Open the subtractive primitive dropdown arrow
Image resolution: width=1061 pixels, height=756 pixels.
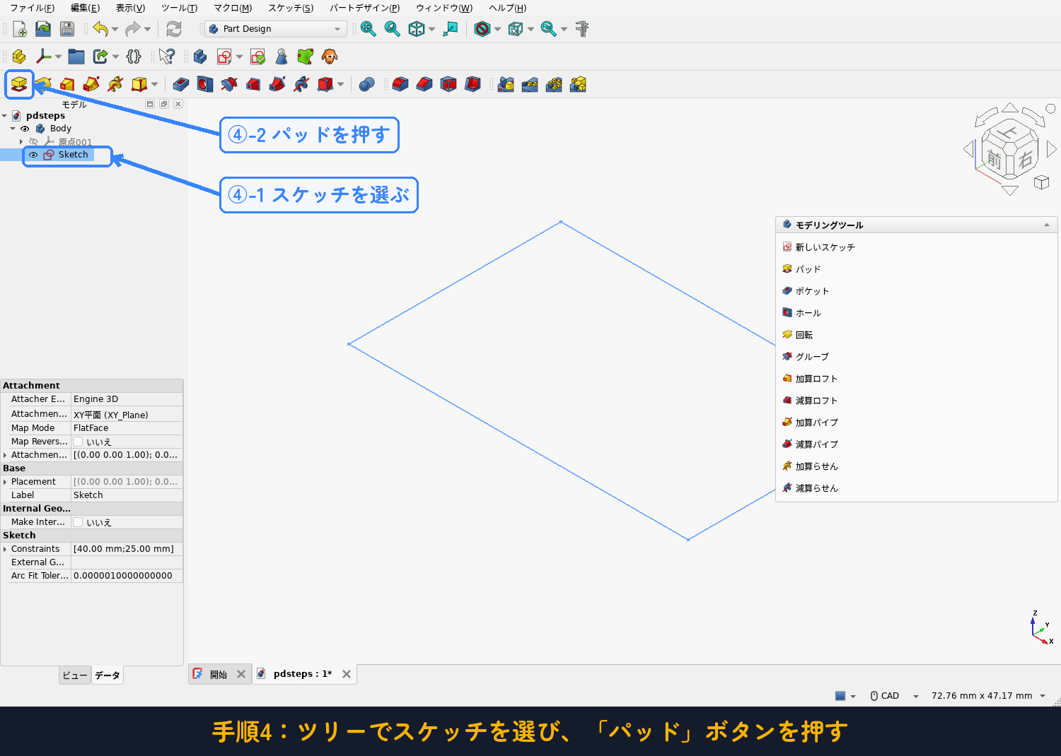click(x=340, y=85)
